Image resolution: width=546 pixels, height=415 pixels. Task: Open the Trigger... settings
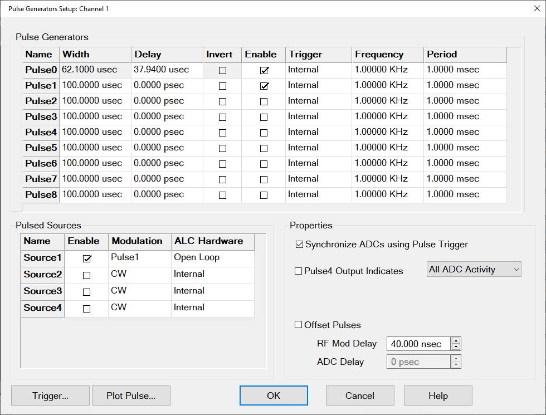click(50, 396)
